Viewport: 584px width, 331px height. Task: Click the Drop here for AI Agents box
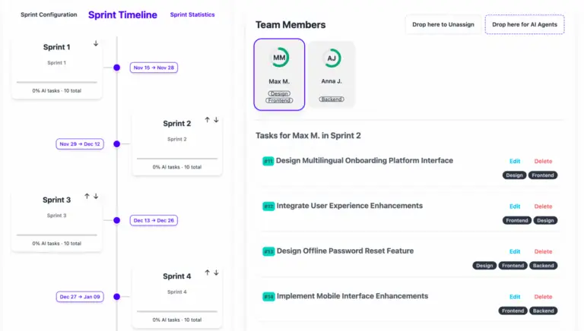coord(525,25)
